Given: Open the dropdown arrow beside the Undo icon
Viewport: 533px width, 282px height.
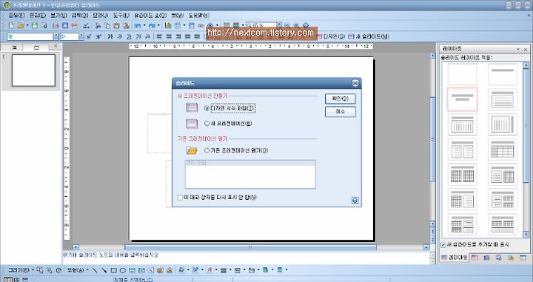Looking at the screenshot, I should (144, 25).
